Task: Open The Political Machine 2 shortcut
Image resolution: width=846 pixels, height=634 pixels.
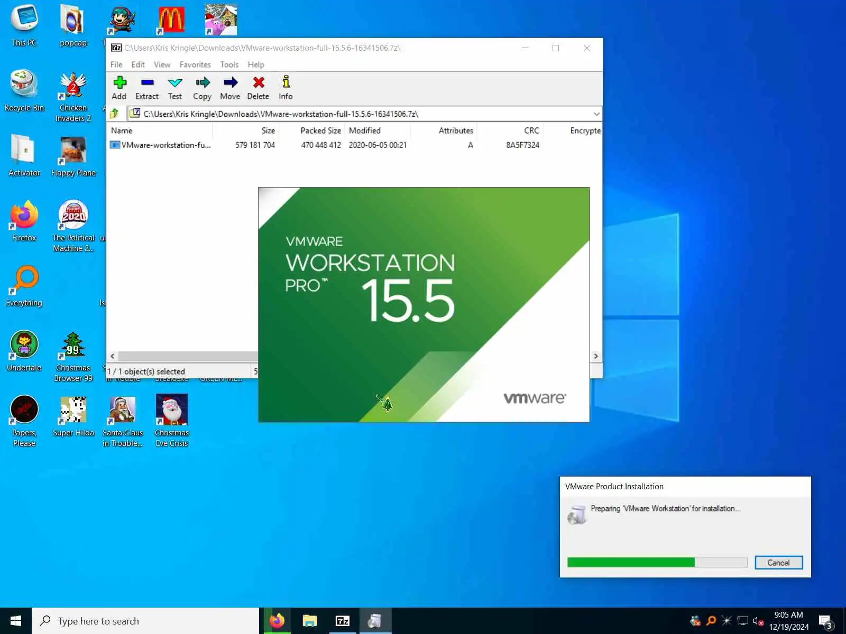Action: pos(73,226)
